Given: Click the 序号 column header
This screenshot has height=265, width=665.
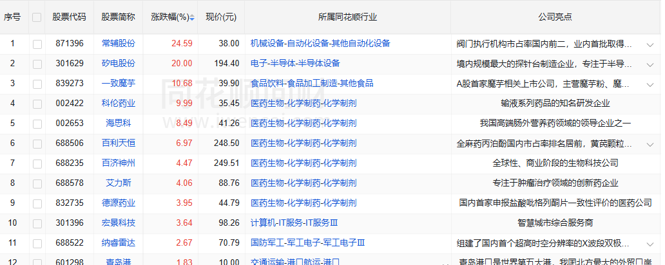Looking at the screenshot, I should coord(12,17).
